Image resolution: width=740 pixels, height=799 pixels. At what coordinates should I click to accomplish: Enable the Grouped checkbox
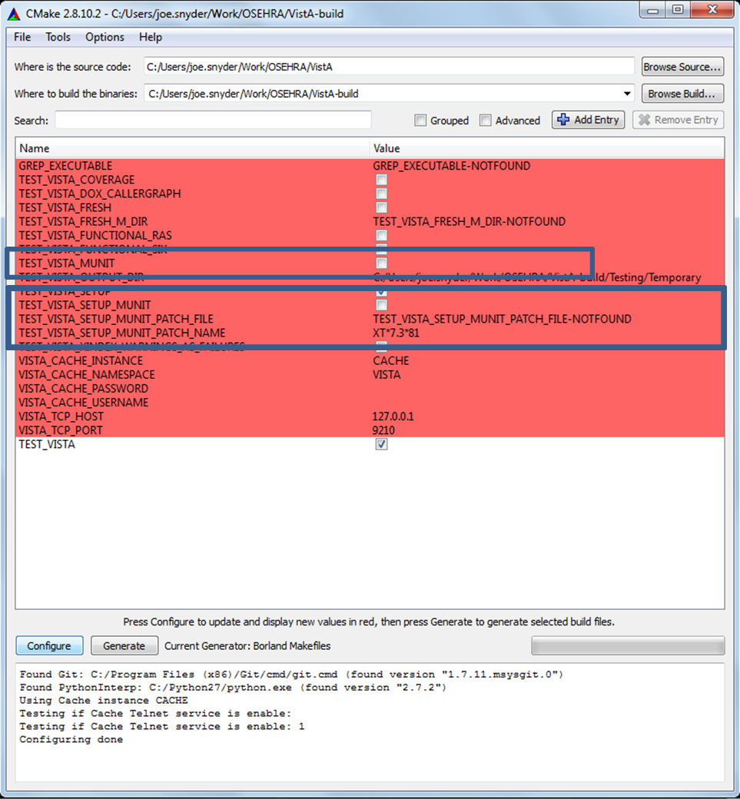pyautogui.click(x=420, y=121)
